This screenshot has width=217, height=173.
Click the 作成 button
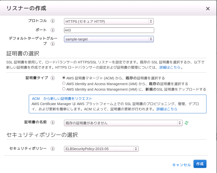tap(200, 164)
